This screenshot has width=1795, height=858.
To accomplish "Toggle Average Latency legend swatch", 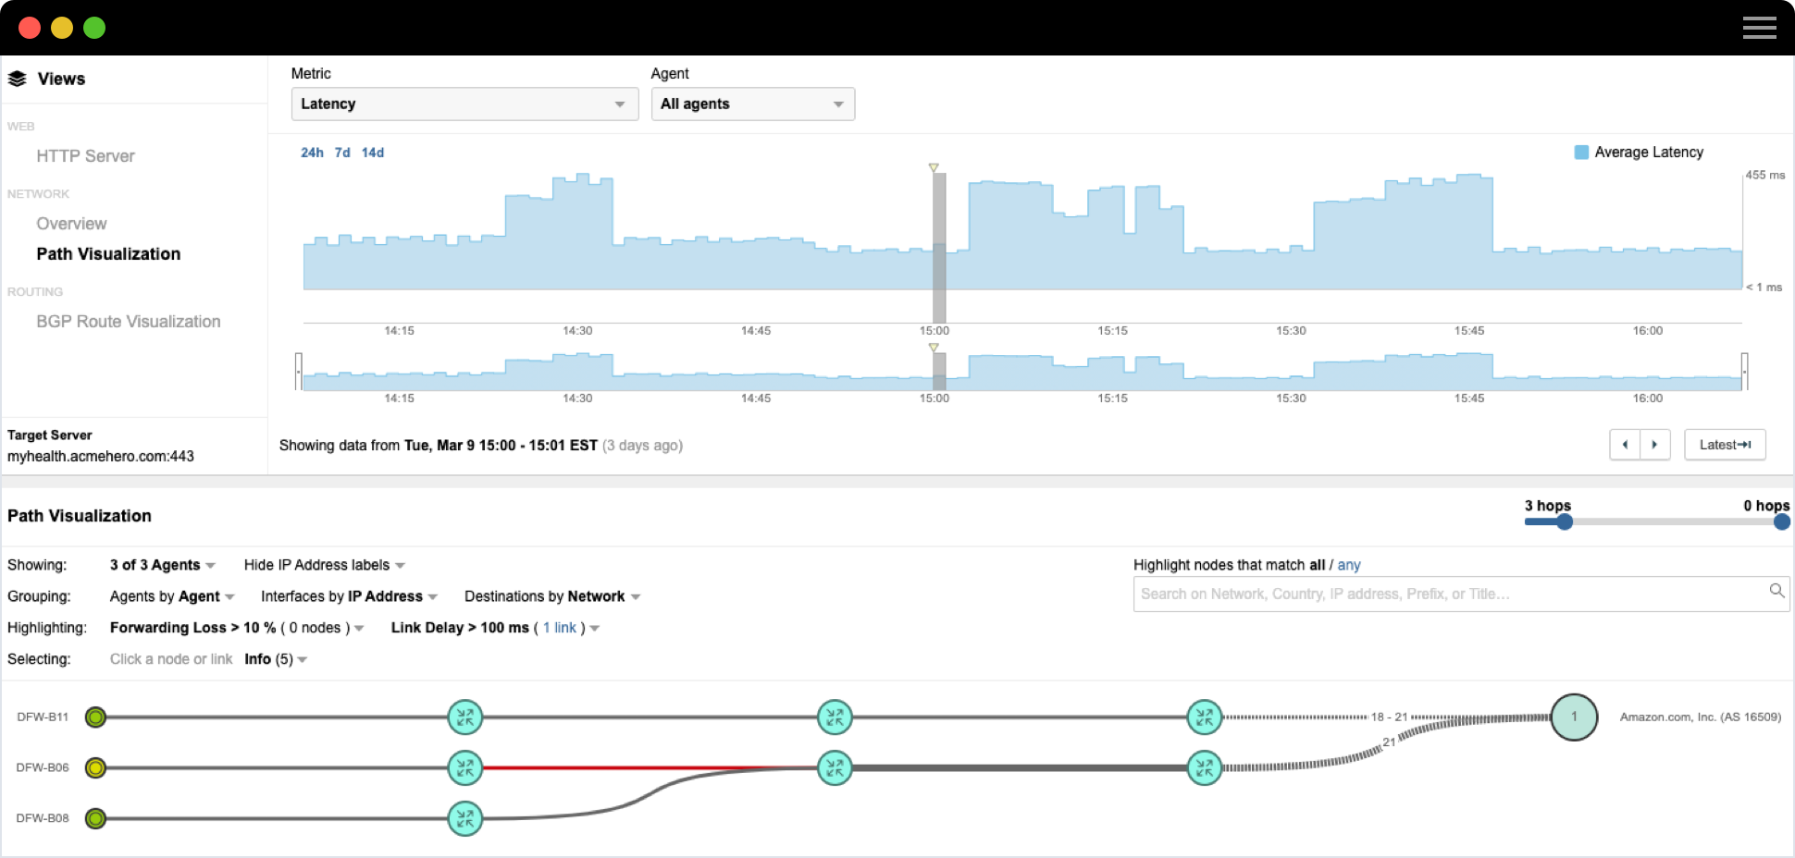I will pos(1581,153).
